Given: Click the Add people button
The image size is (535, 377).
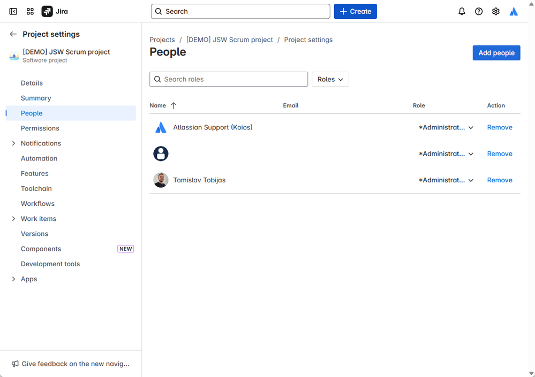Looking at the screenshot, I should [496, 53].
